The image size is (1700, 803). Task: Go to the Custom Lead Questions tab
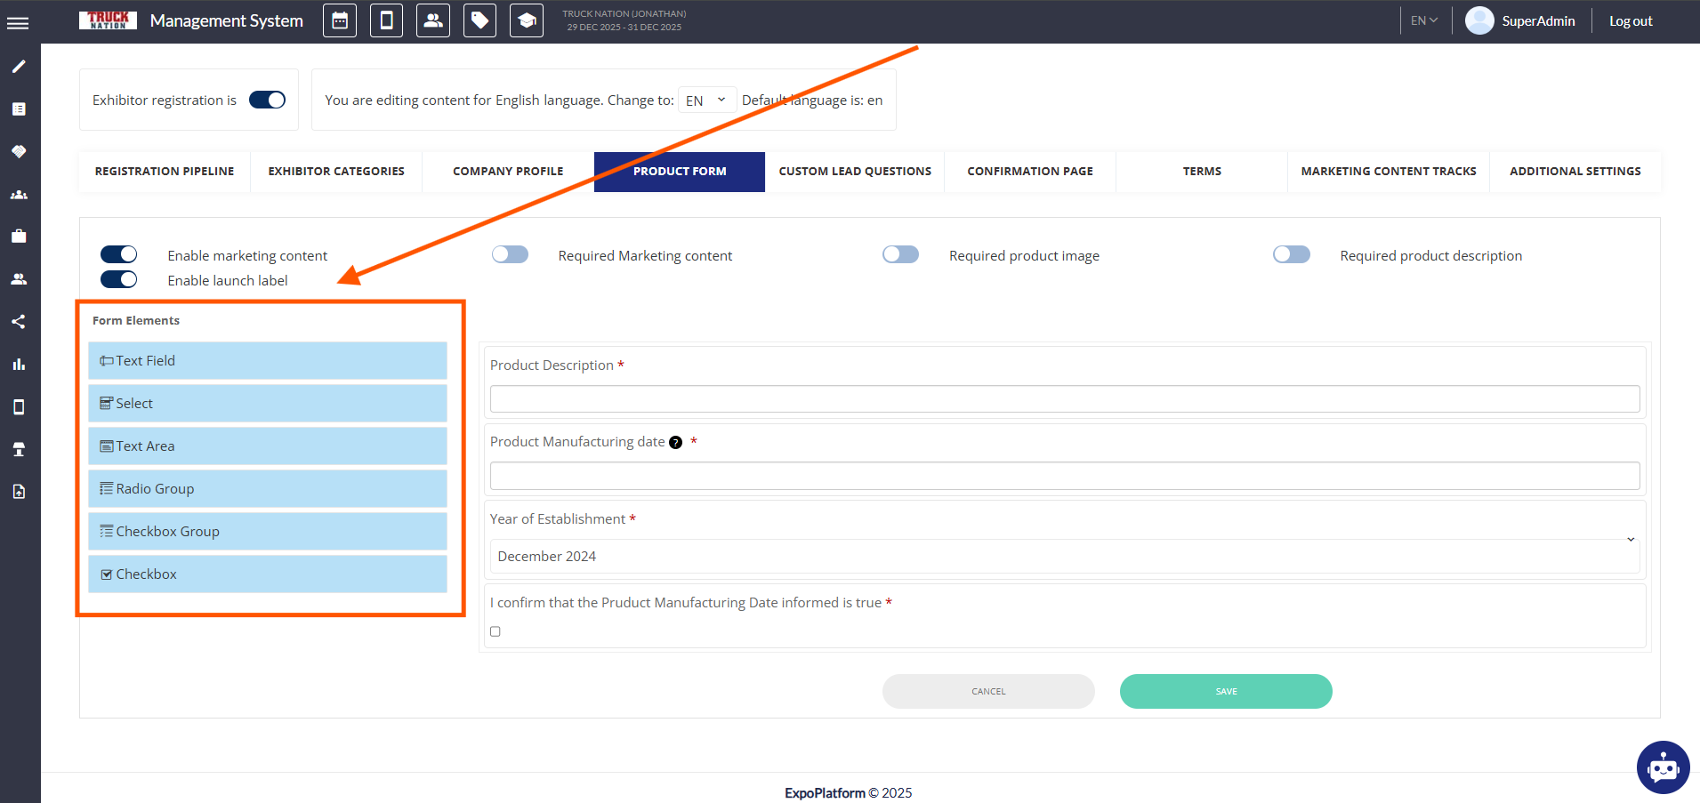click(x=855, y=172)
